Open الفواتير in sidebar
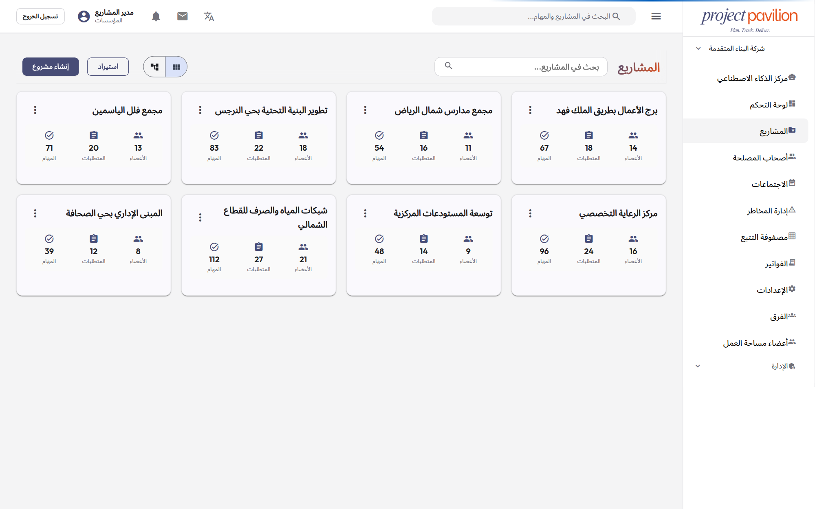The image size is (815, 509). tap(745, 263)
